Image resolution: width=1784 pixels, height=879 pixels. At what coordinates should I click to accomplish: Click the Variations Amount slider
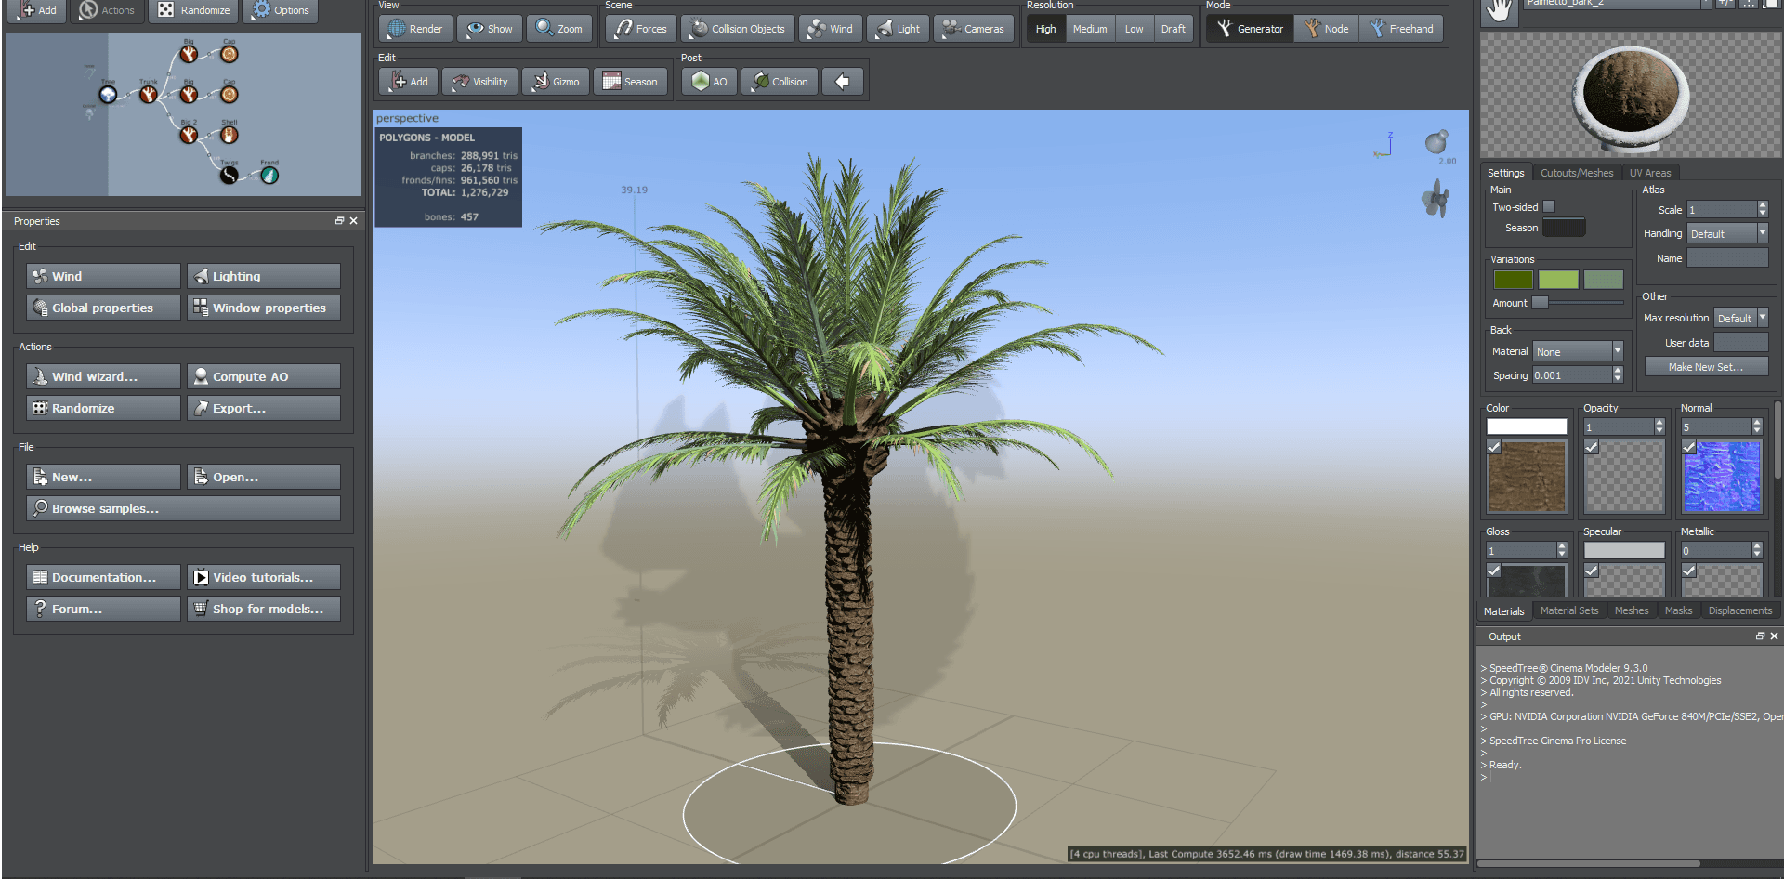(1578, 303)
